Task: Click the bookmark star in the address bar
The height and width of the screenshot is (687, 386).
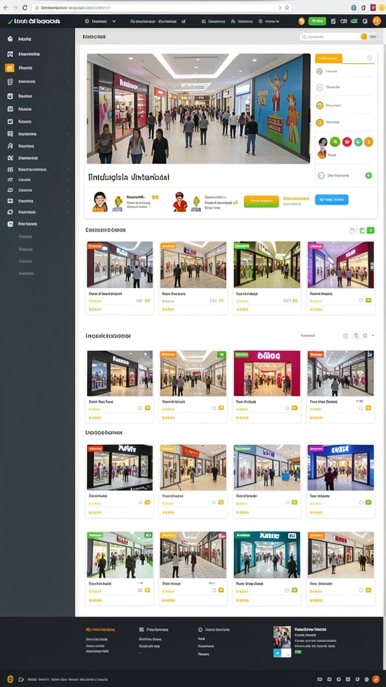Action: point(287,7)
